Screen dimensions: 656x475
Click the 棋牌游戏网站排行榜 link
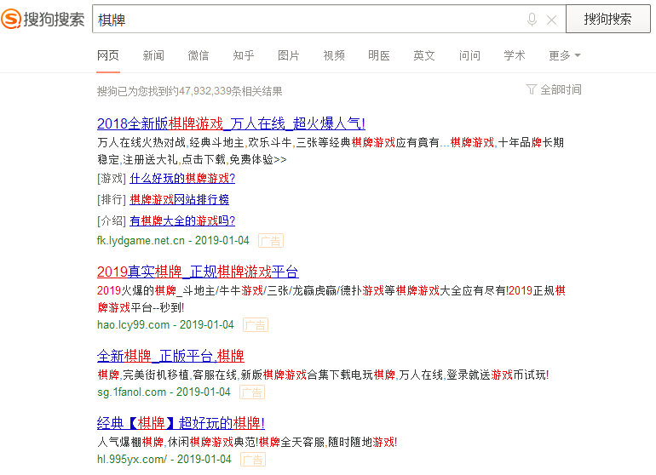(x=180, y=200)
